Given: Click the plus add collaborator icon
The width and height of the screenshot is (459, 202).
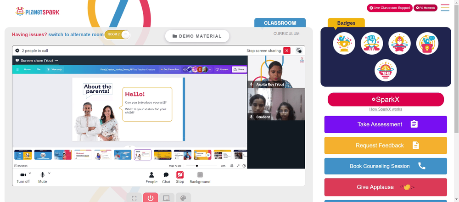Looking at the screenshot, I should tap(210, 69).
